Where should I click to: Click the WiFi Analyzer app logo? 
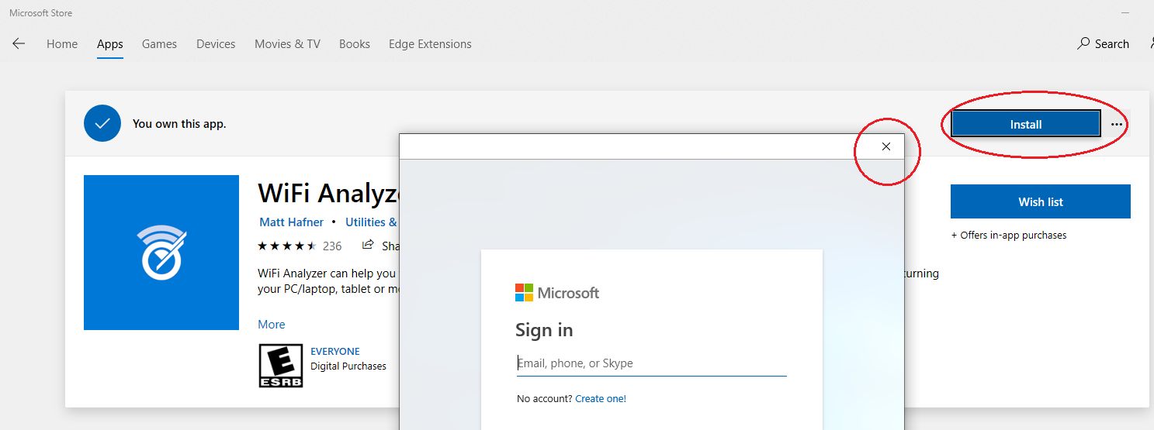[x=161, y=253]
